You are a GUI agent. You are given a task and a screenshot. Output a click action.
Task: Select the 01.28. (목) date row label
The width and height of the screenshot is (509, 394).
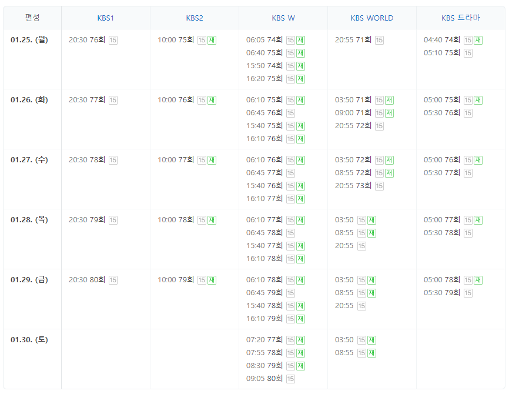point(29,220)
